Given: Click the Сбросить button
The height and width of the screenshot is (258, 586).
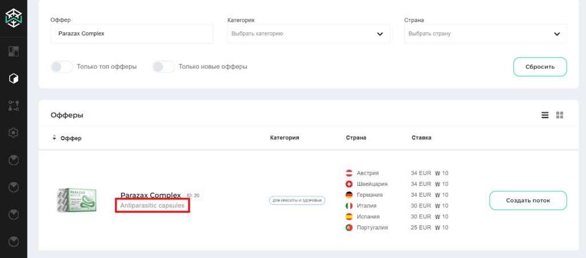Looking at the screenshot, I should (x=540, y=66).
